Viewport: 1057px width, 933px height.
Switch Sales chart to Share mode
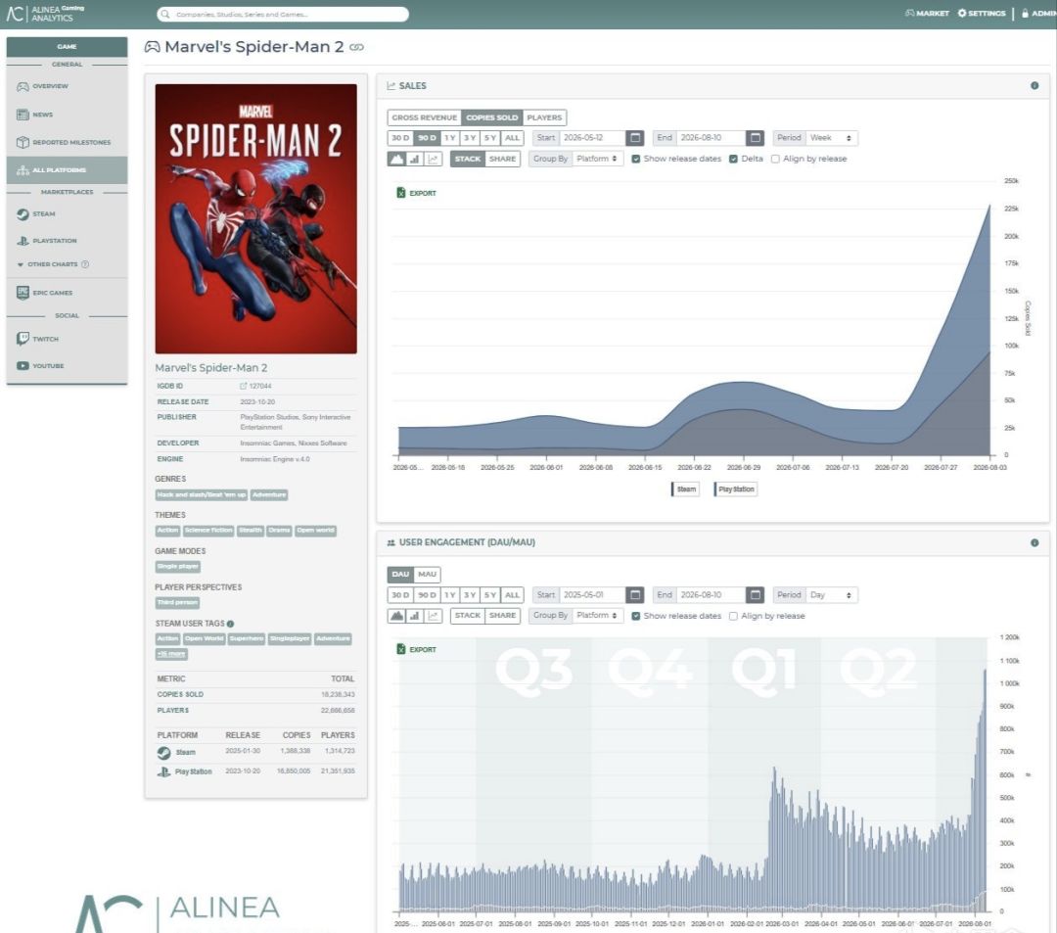(502, 160)
